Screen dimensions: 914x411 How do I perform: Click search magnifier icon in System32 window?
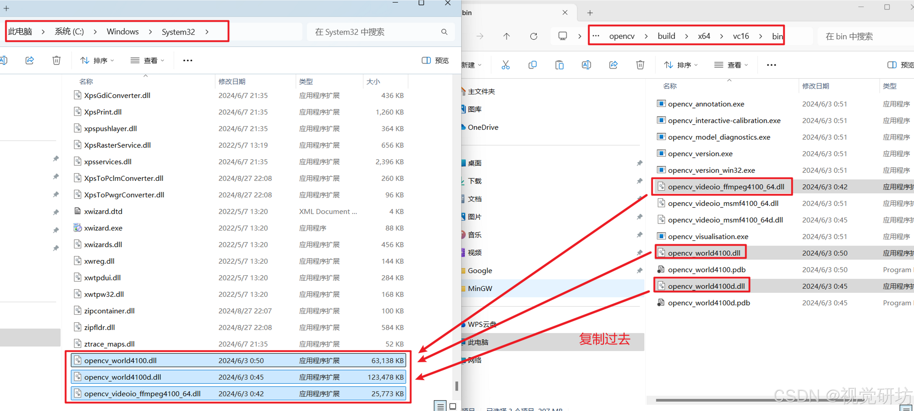444,32
